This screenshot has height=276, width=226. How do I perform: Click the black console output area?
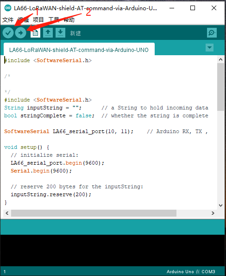[113, 250]
